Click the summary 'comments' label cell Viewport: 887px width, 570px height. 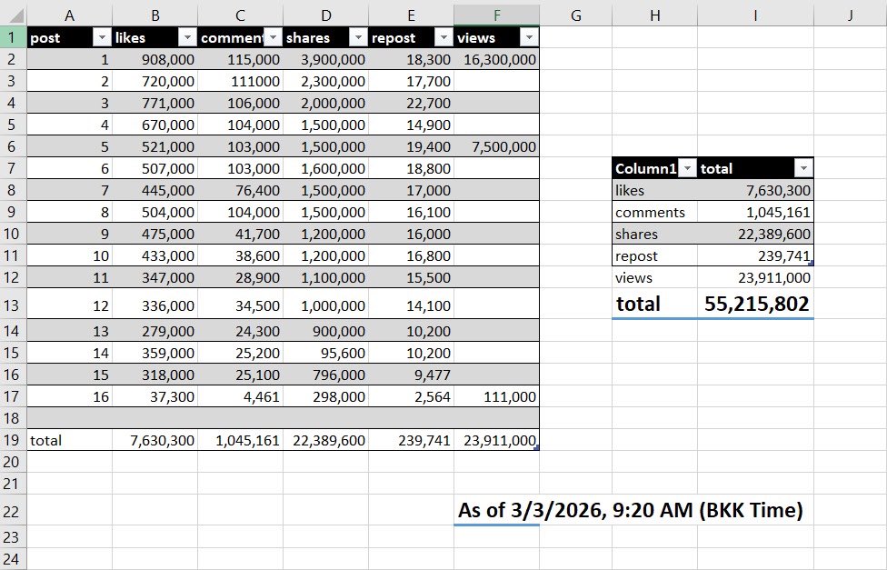click(x=654, y=212)
